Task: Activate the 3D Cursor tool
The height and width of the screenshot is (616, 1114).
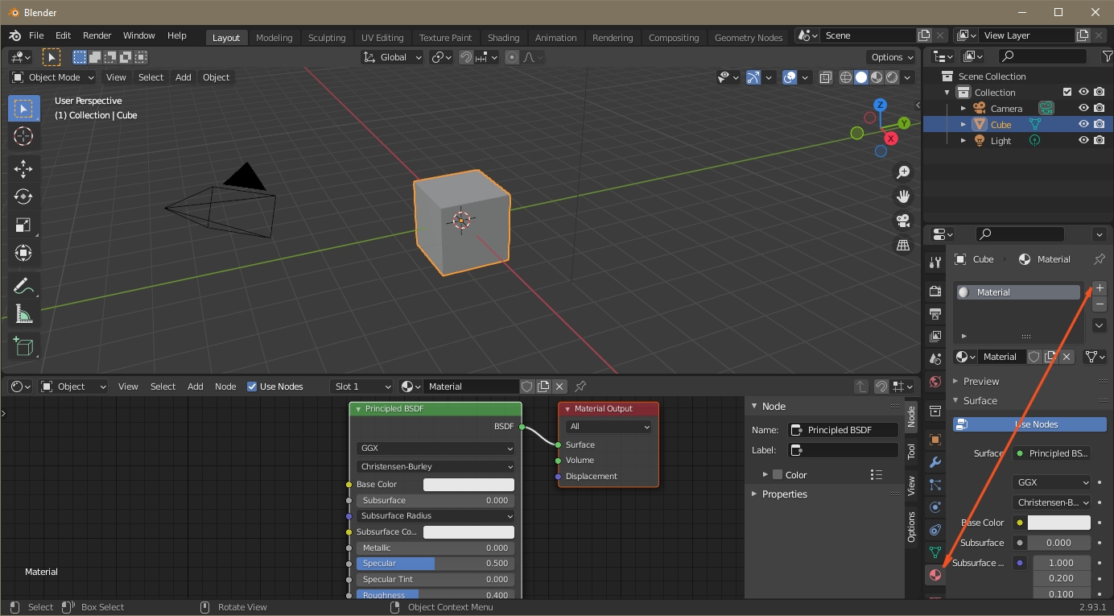Action: tap(23, 137)
